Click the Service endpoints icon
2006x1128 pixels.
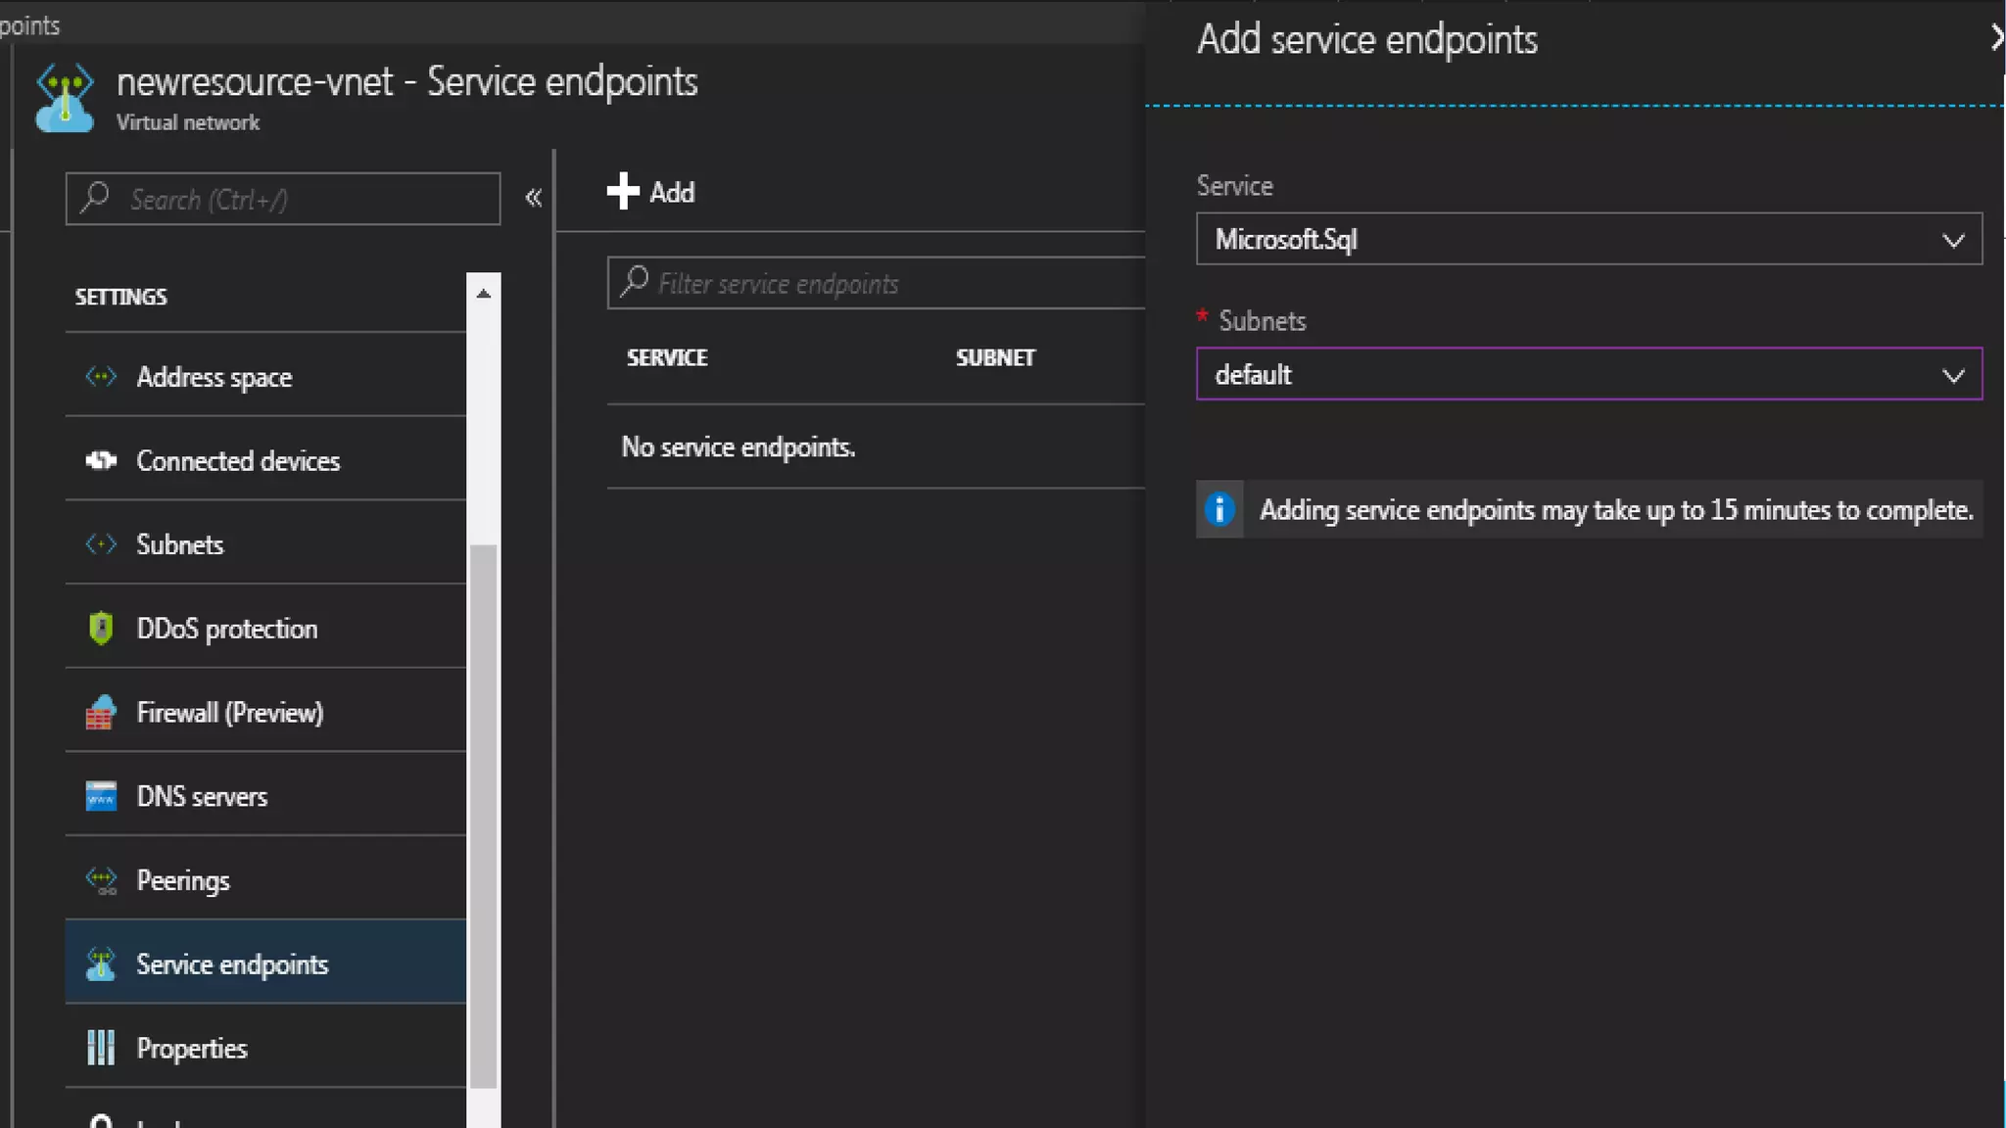click(x=101, y=964)
